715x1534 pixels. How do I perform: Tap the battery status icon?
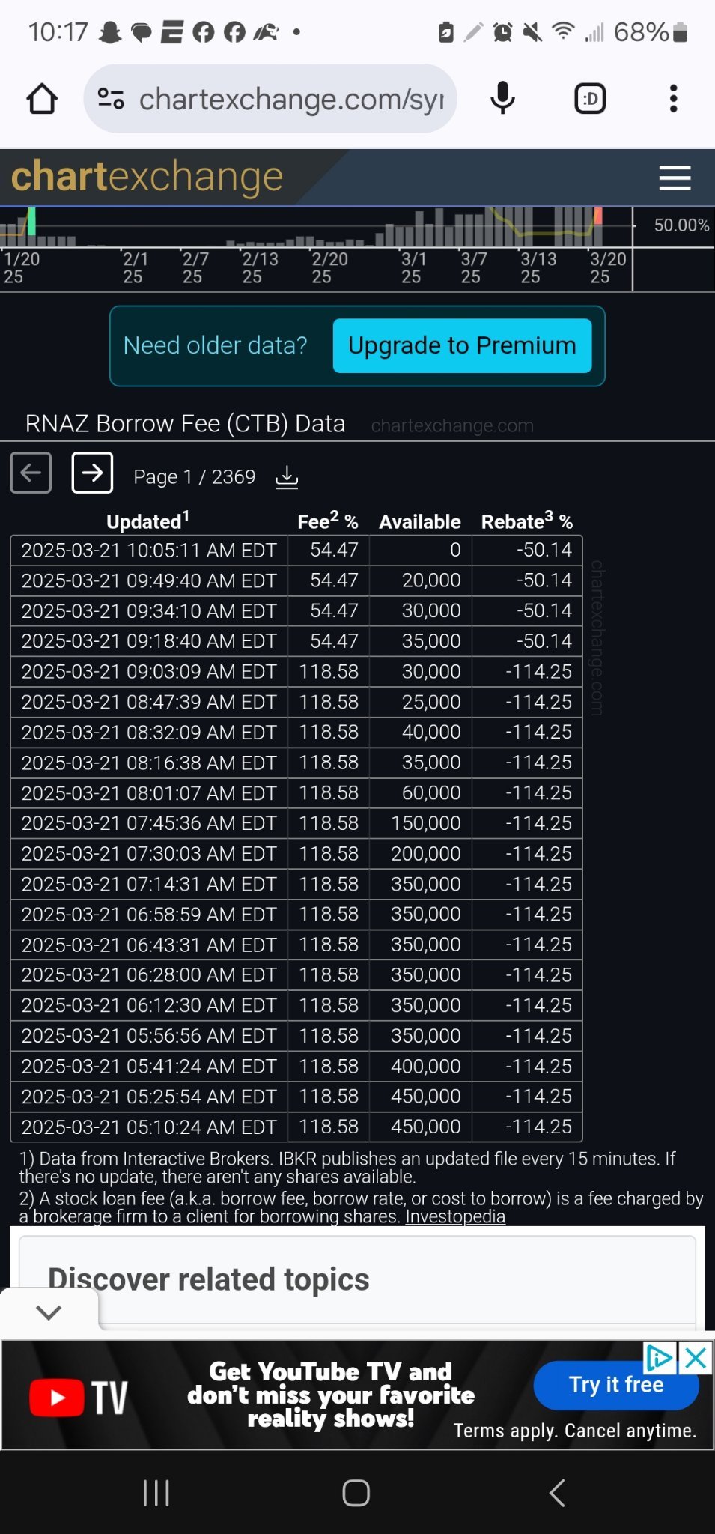point(680,32)
